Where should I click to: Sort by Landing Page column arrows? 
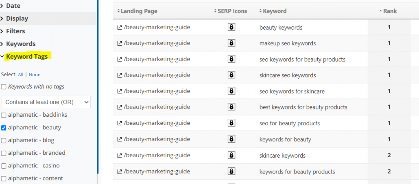tap(119, 11)
